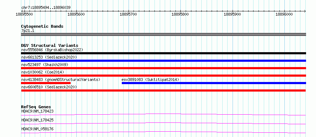Open variant nsv1030062 (Coe2014) label
Image resolution: width=316 pixels, height=137 pixels.
(x=43, y=72)
